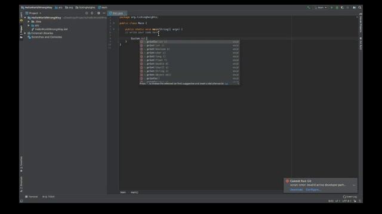Click lickingheights breadcrumb in navigation bar

pos(85,8)
